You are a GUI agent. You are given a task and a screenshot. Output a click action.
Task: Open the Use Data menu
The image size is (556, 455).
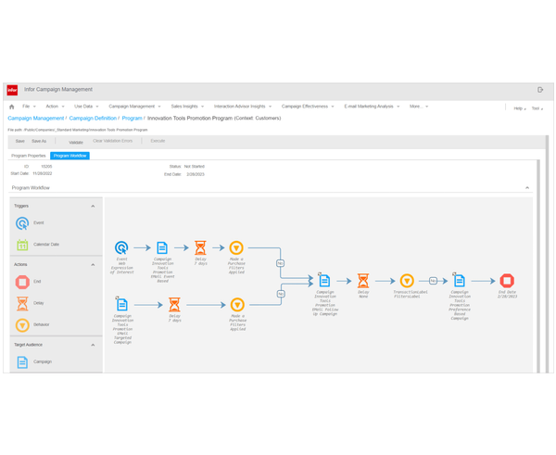coord(86,107)
